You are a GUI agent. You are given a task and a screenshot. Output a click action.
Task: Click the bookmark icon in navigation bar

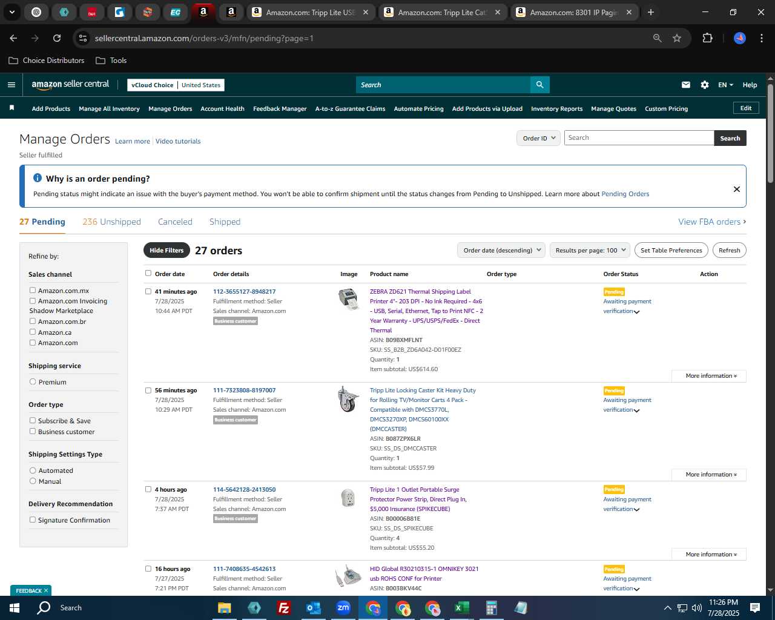(x=12, y=108)
